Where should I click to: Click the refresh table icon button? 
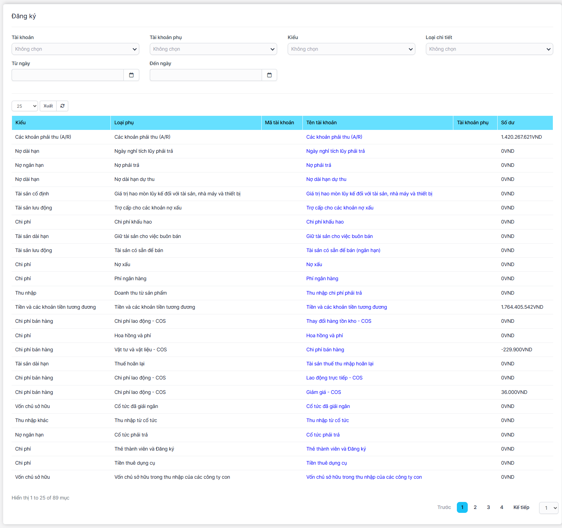(62, 106)
